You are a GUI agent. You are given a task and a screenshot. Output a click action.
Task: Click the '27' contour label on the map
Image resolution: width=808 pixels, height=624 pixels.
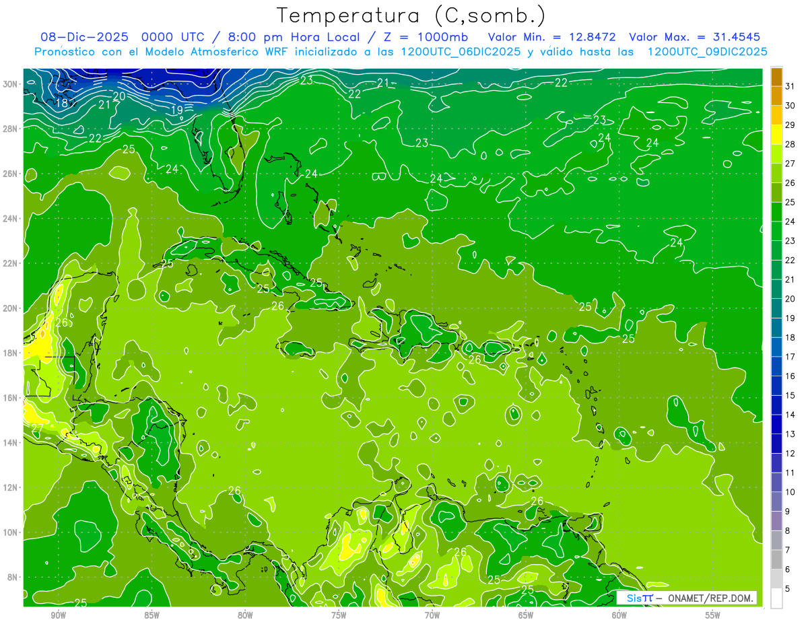pos(37,429)
